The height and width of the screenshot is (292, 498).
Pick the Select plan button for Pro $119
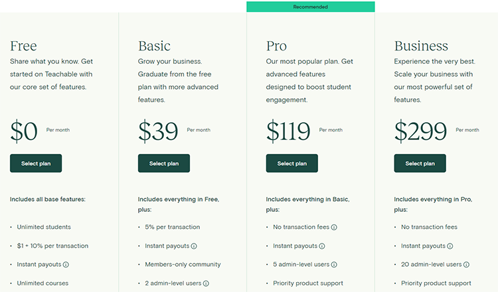pos(292,163)
